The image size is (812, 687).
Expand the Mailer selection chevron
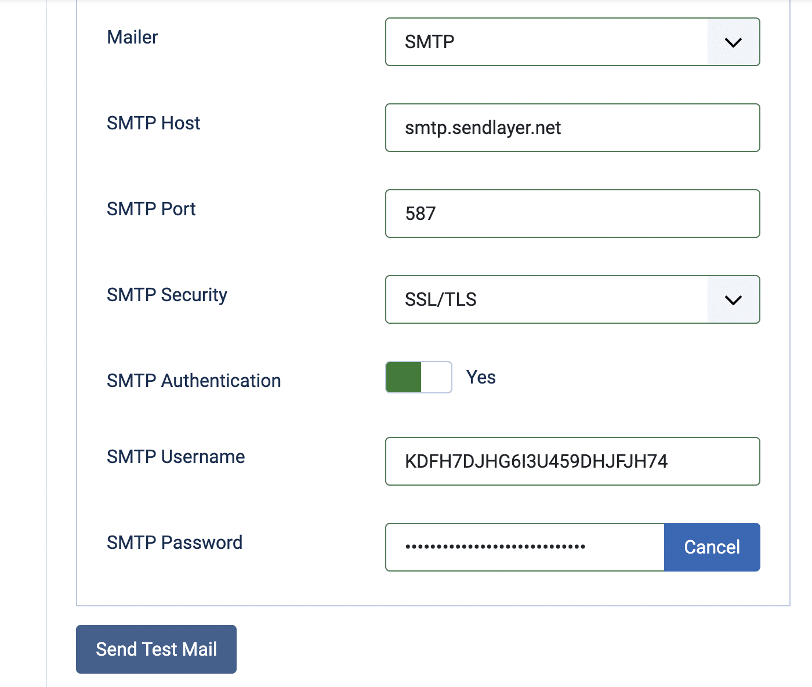[x=733, y=42]
